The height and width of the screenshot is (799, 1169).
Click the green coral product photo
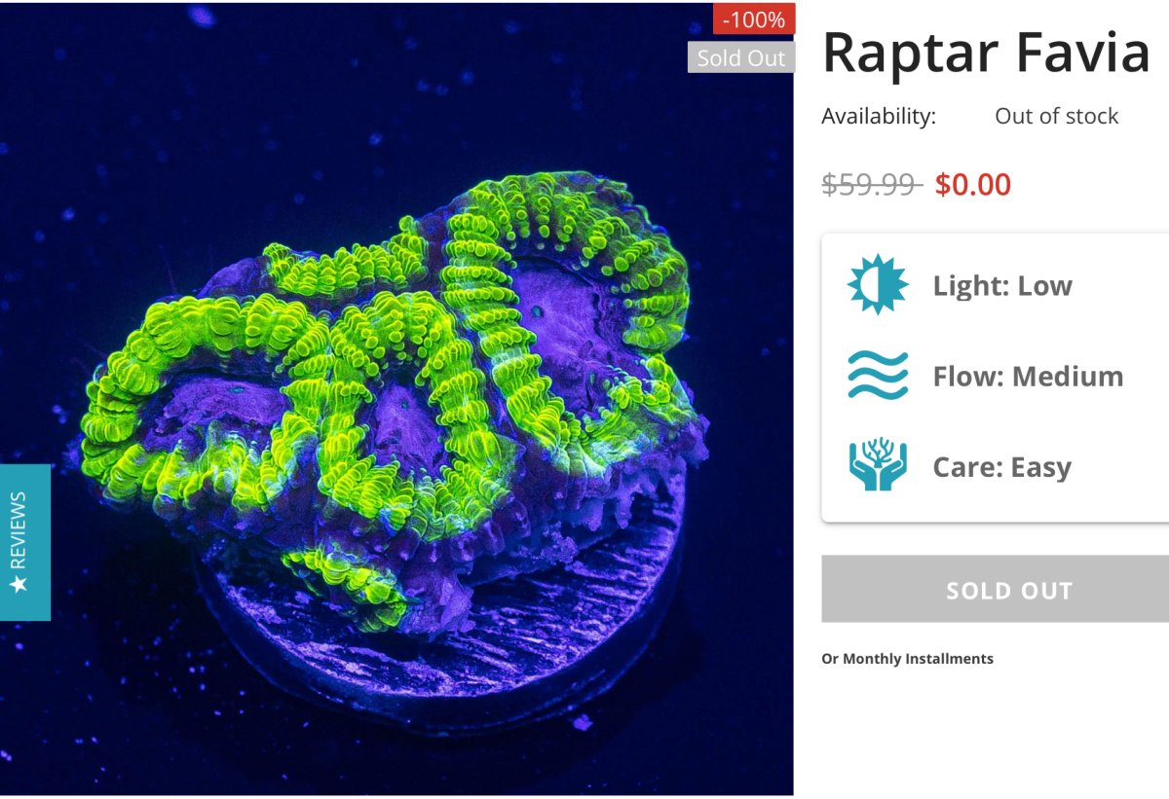click(x=396, y=399)
